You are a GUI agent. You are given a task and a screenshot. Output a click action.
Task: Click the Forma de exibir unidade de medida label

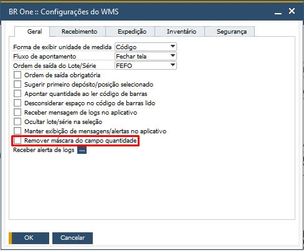coord(62,47)
